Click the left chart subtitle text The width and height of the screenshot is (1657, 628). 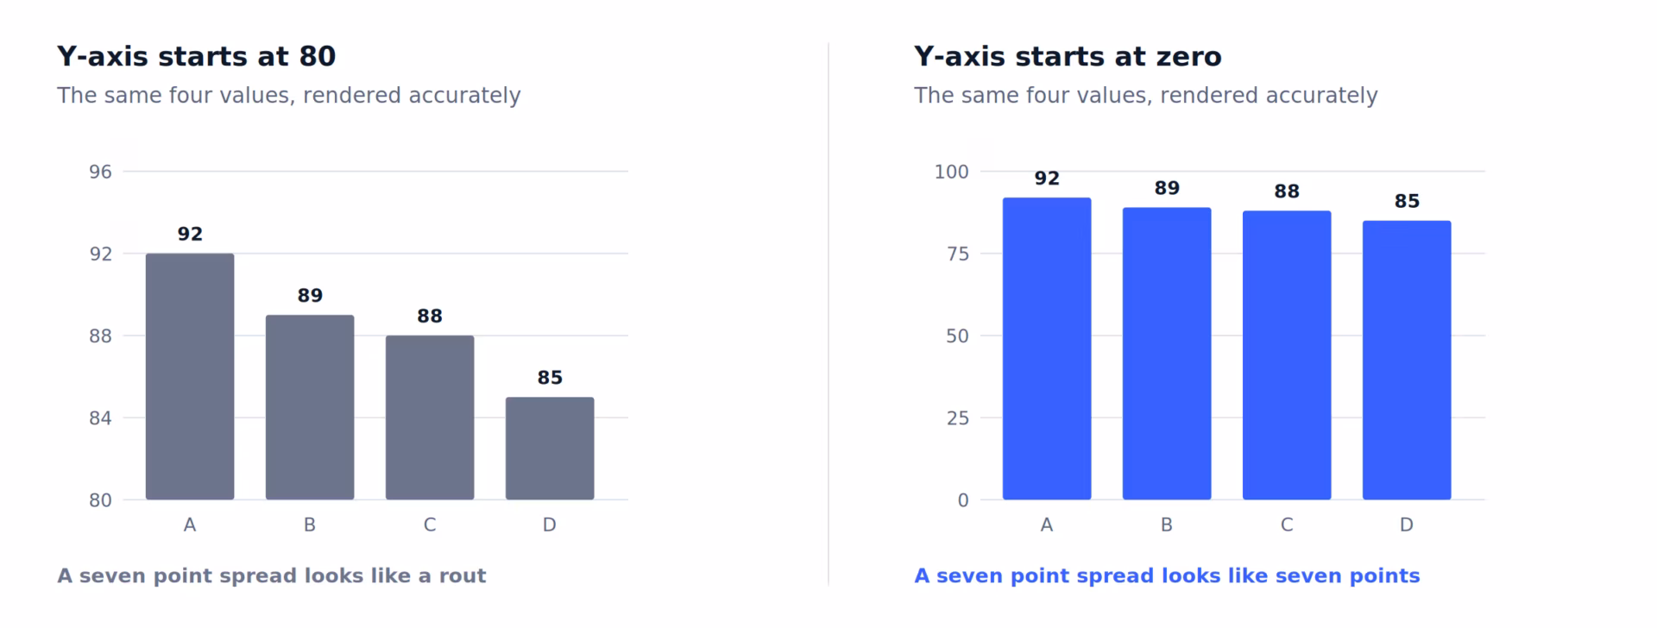pos(289,95)
